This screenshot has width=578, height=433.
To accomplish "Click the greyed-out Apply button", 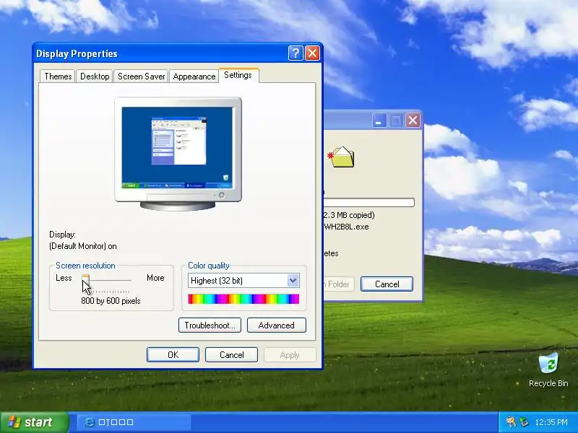I will 290,354.
